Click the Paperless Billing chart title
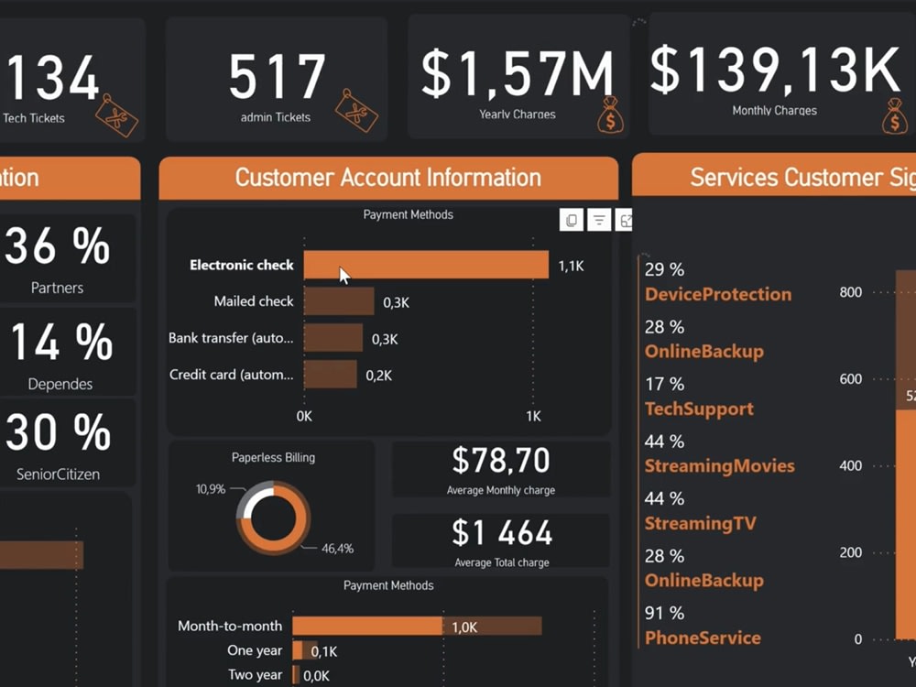916x687 pixels. pyautogui.click(x=273, y=457)
